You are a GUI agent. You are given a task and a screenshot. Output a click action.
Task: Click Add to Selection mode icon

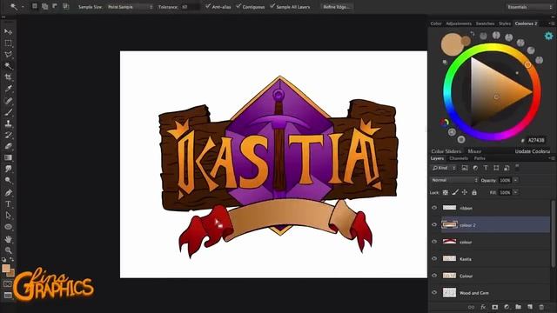(x=45, y=6)
